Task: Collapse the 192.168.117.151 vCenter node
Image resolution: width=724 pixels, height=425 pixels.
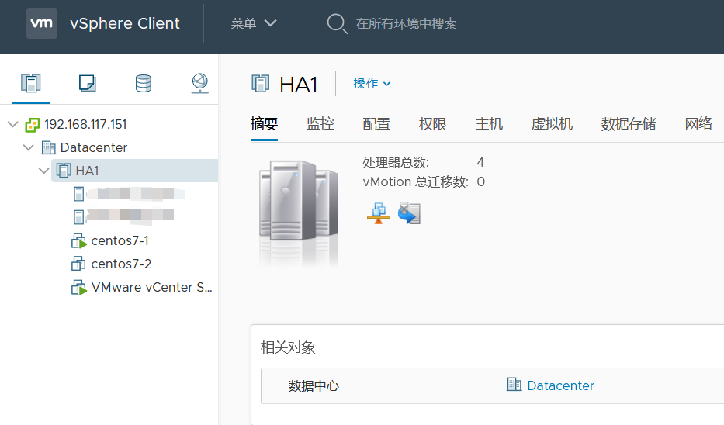Action: tap(12, 124)
